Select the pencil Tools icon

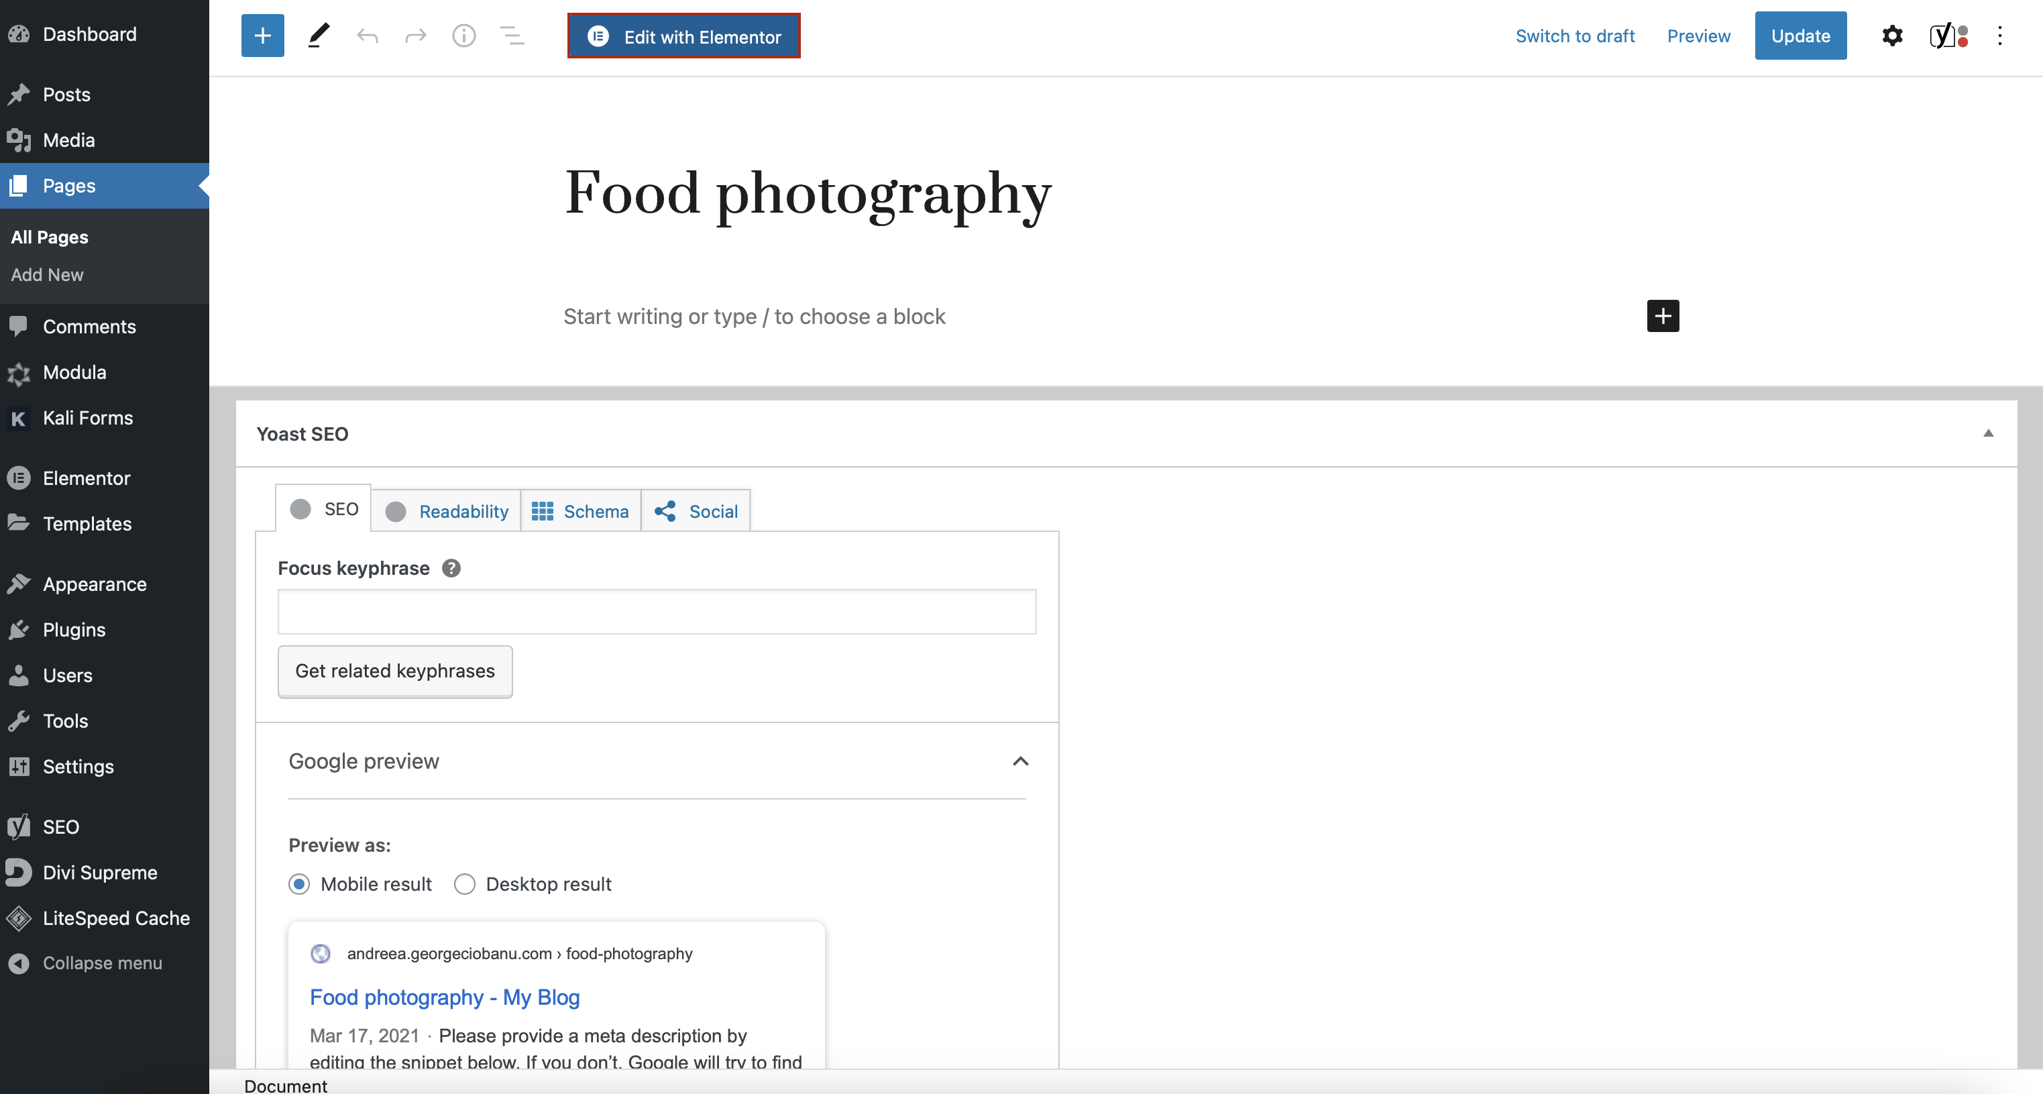click(319, 36)
